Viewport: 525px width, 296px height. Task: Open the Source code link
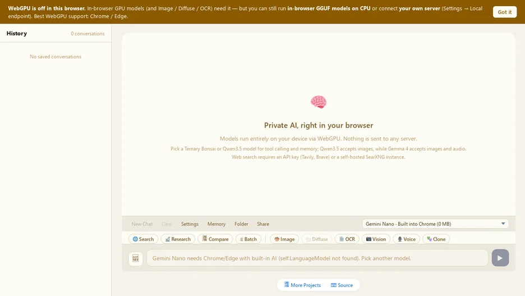342,285
